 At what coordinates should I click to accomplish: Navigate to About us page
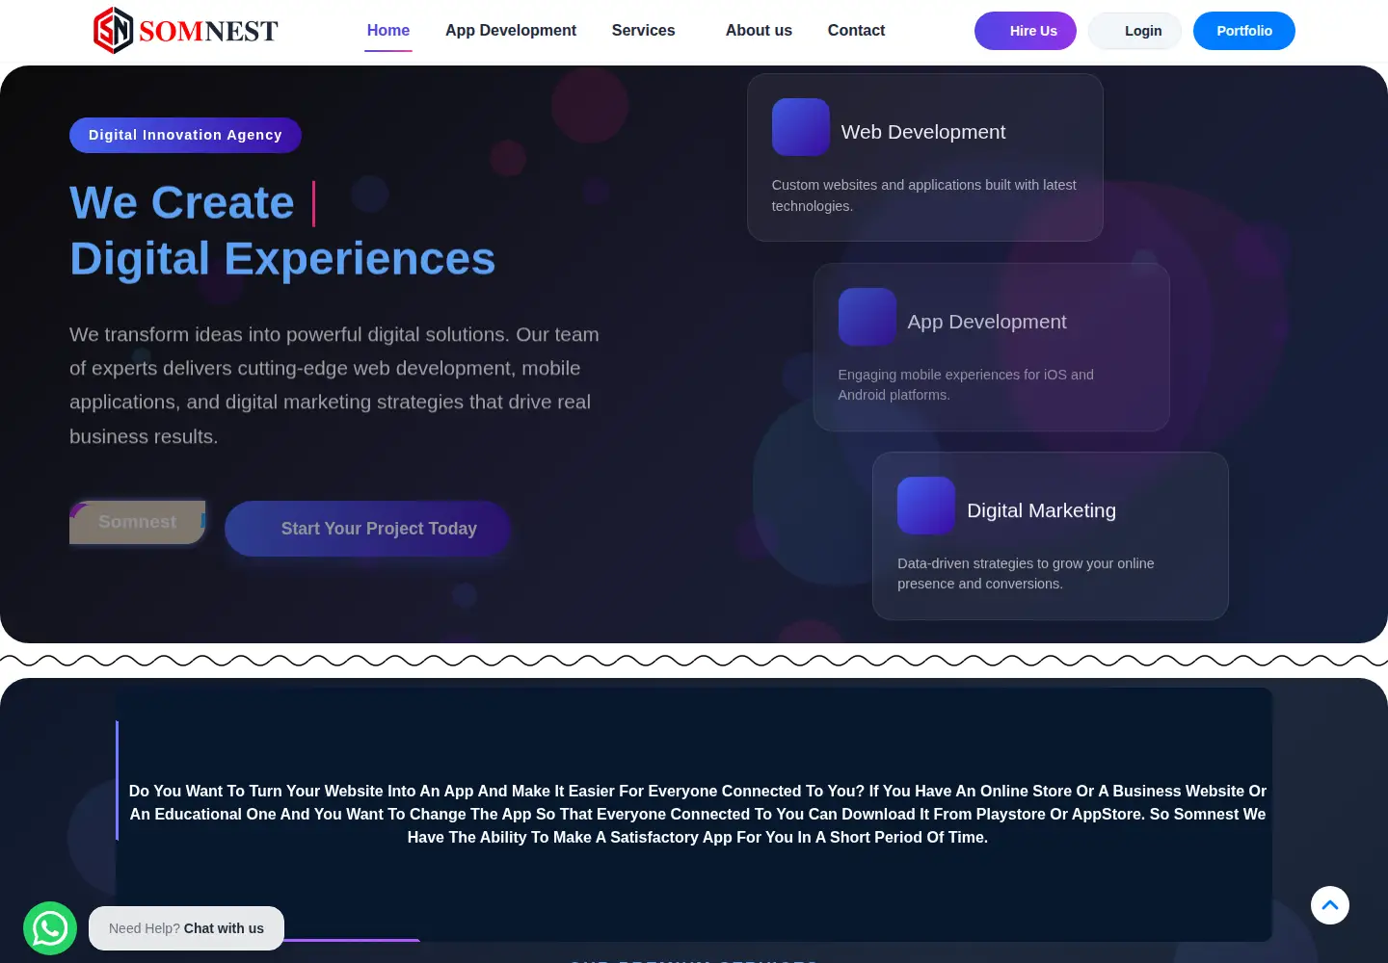759,31
